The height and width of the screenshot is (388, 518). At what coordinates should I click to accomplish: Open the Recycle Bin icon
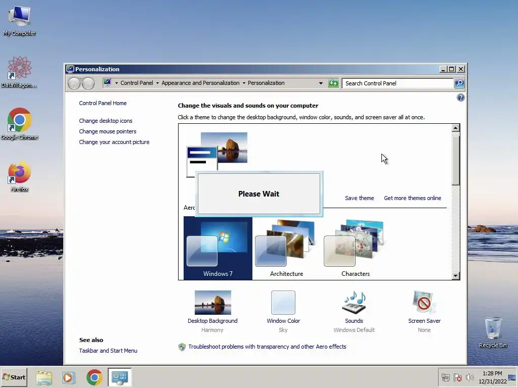[493, 332]
